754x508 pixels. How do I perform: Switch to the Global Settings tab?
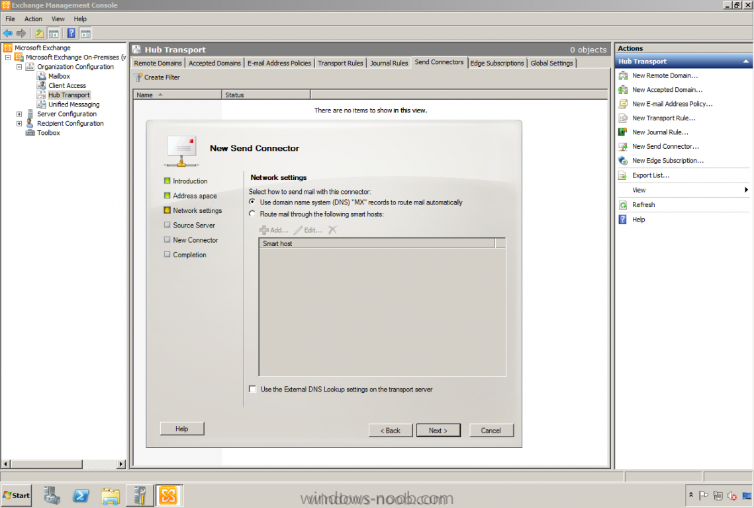coord(551,63)
